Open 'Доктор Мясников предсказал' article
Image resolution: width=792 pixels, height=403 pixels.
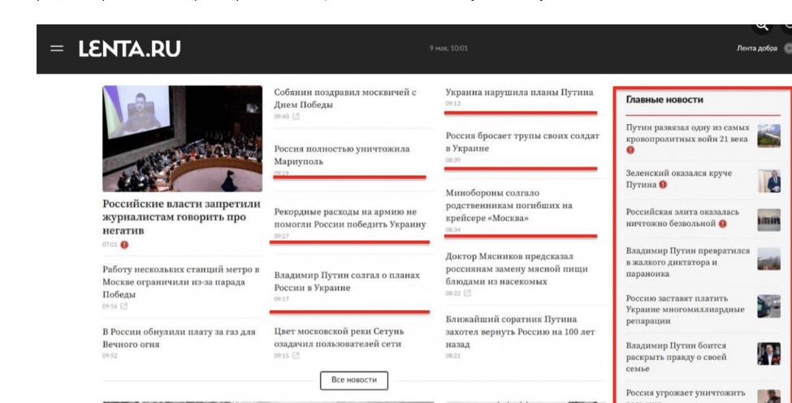coord(516,269)
